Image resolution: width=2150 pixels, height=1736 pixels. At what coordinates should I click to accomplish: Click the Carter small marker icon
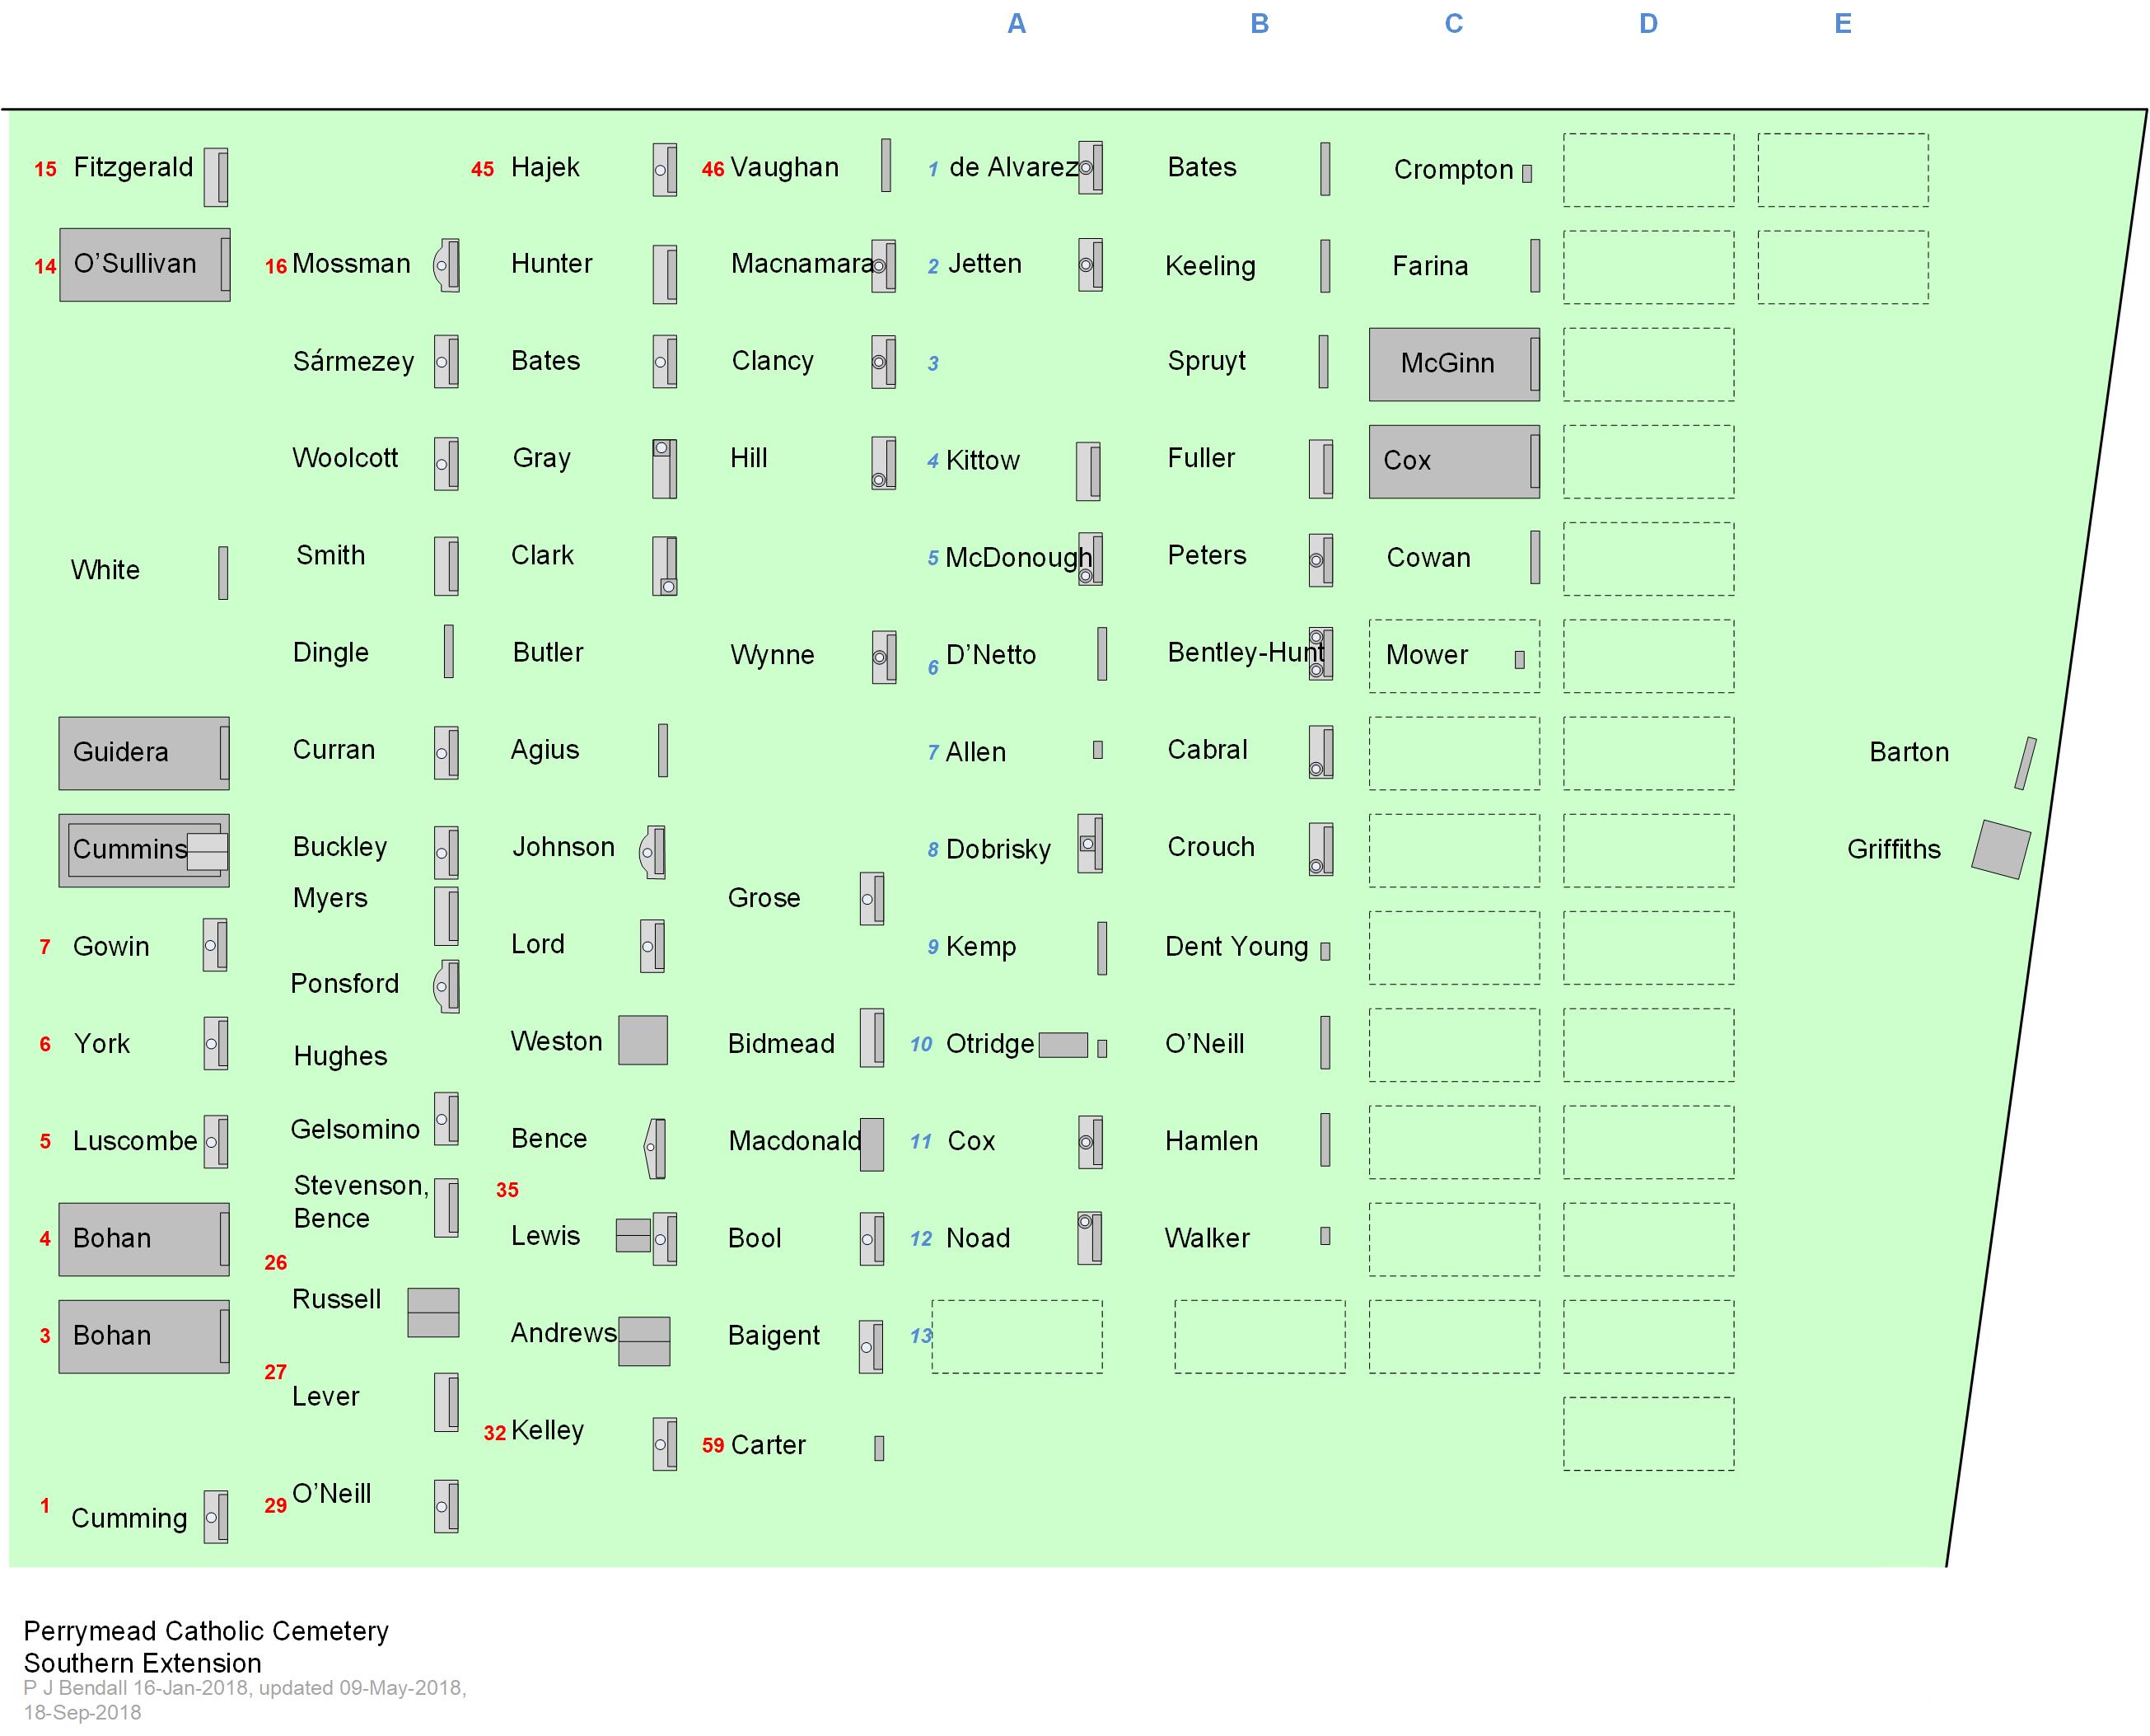(879, 1448)
